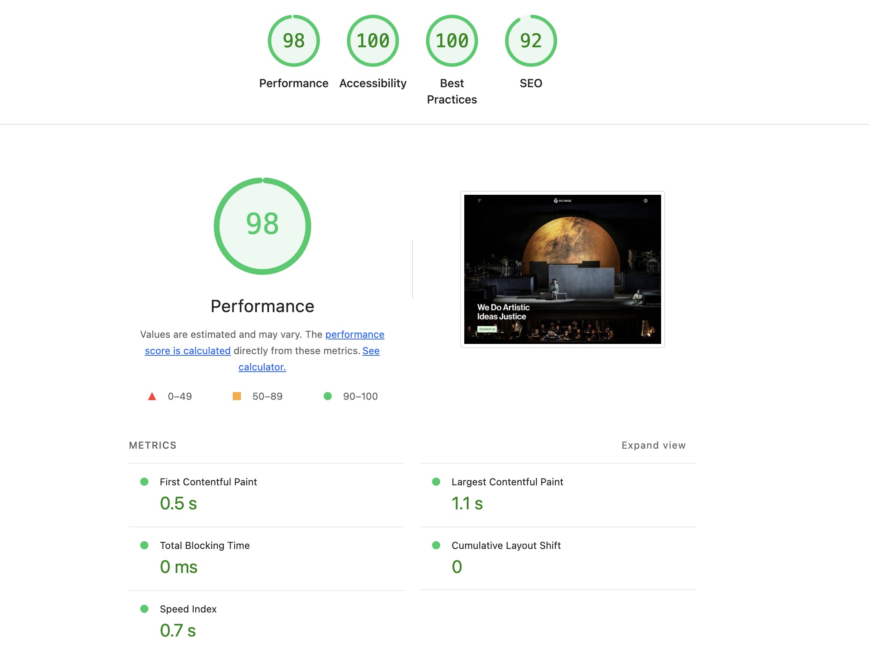Click the SEO score gauge showing 92
Viewport: 869px width, 652px height.
(x=531, y=41)
